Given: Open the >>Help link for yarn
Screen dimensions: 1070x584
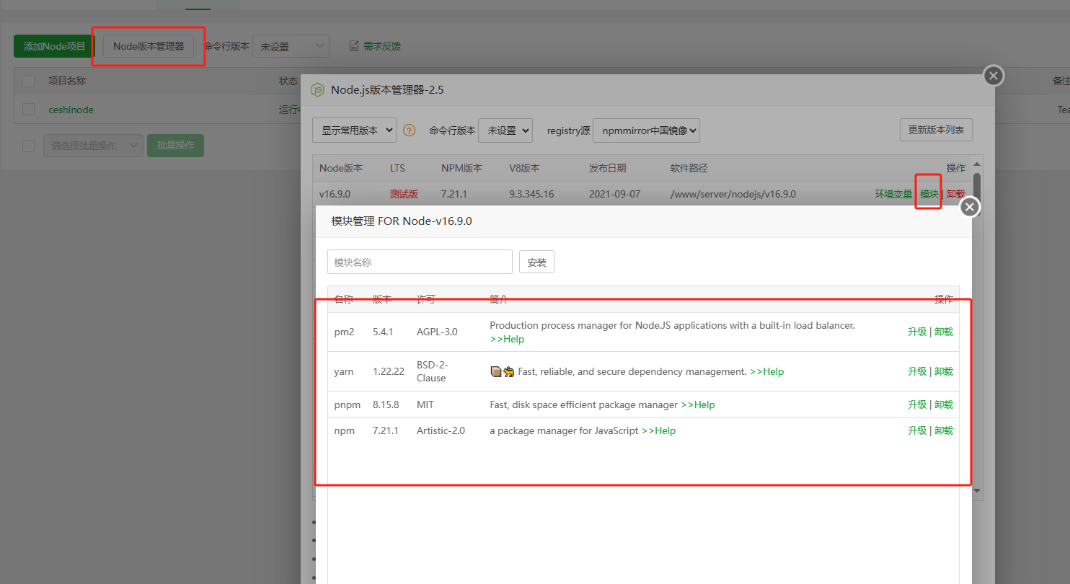Looking at the screenshot, I should coord(766,371).
